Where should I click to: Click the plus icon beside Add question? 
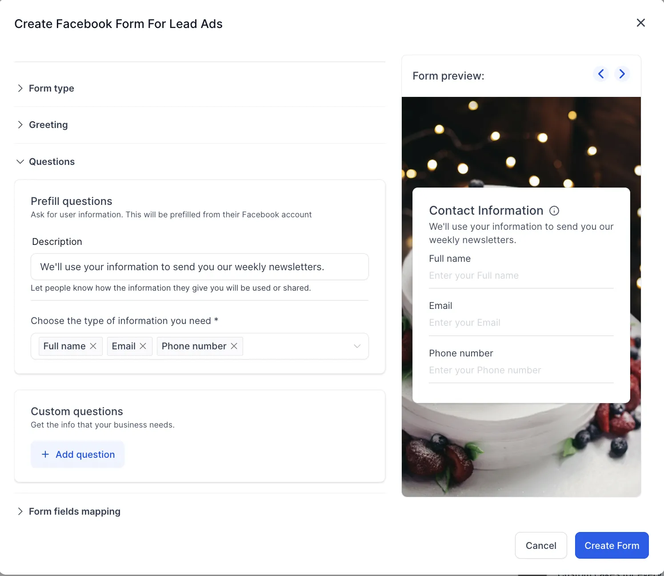point(45,454)
